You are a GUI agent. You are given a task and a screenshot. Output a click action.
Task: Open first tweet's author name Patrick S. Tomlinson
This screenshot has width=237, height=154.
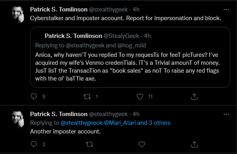pyautogui.click(x=59, y=9)
